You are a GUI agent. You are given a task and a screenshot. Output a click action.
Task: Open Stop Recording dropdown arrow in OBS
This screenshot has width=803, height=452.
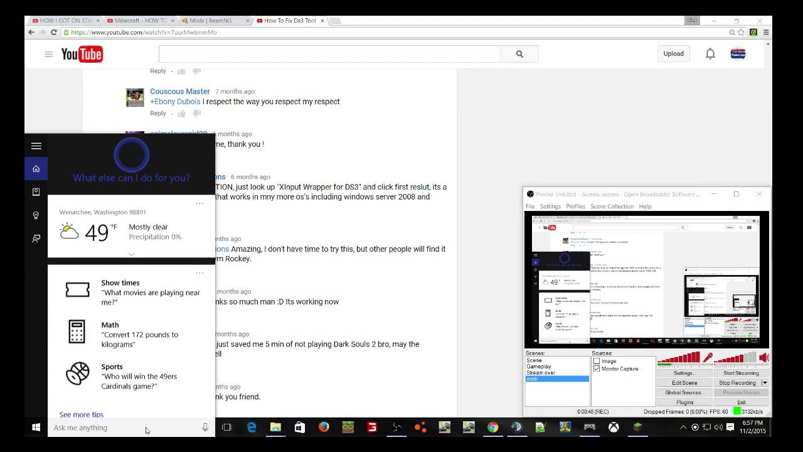(764, 383)
